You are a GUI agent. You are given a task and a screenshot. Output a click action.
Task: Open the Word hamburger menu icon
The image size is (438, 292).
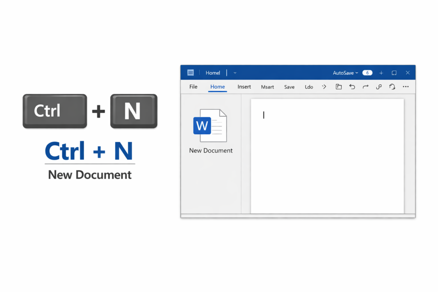pos(190,72)
